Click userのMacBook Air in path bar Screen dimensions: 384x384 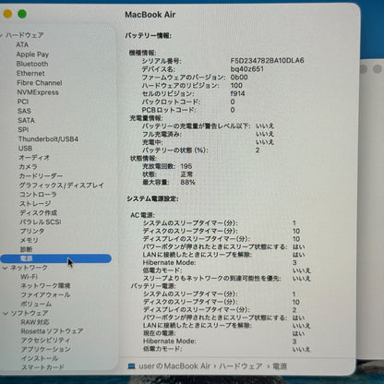pos(174,366)
